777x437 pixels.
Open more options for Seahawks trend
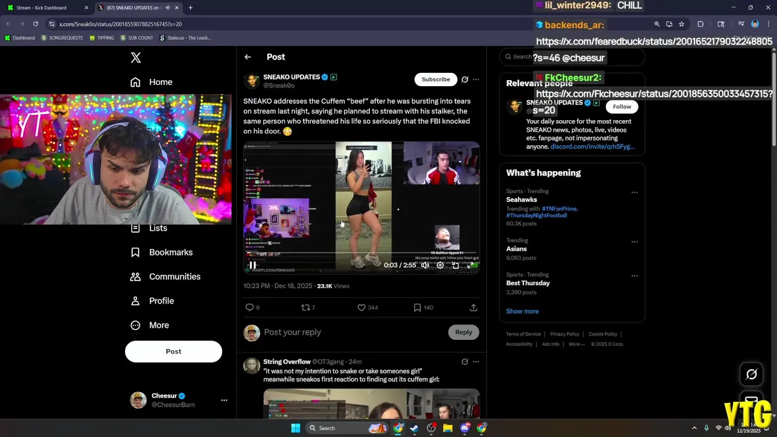(634, 192)
